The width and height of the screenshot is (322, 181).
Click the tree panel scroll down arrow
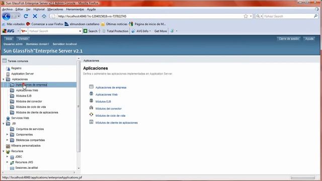pyautogui.click(x=78, y=168)
